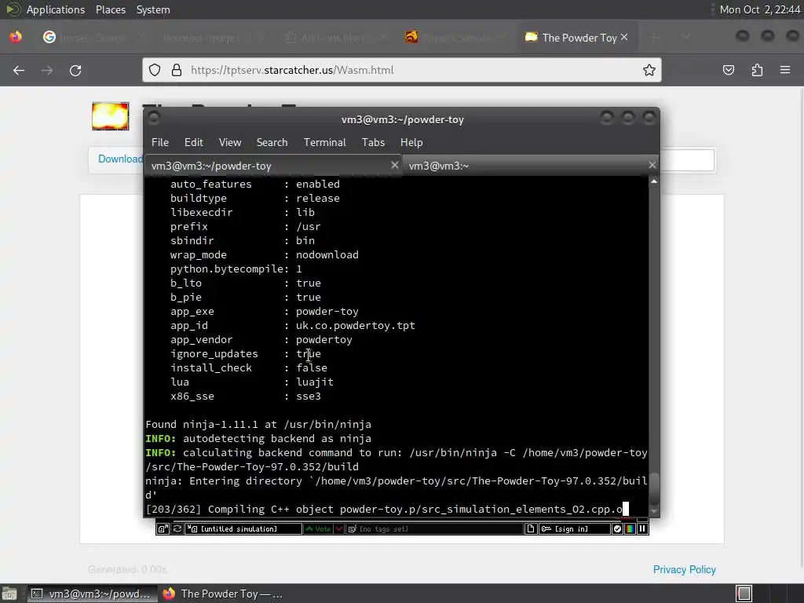Open the terminal View menu

[230, 142]
